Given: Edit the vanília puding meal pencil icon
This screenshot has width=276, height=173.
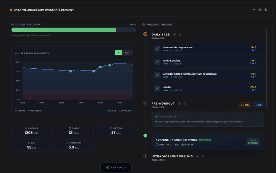Looking at the screenshot, I should [x=157, y=62].
